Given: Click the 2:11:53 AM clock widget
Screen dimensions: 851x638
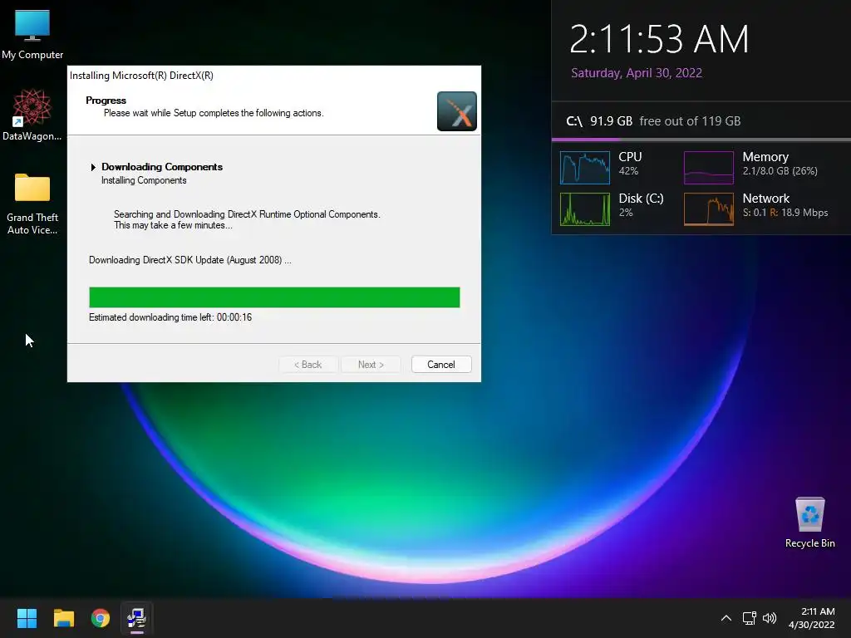Looking at the screenshot, I should (x=659, y=40).
